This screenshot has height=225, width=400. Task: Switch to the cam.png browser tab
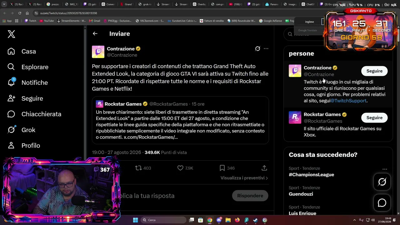[217, 4]
